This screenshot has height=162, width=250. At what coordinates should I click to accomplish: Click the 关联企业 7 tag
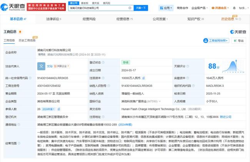point(62,66)
